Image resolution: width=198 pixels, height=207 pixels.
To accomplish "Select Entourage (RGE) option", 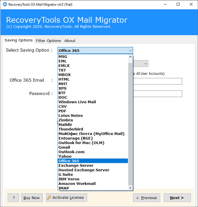I will coord(93,138).
